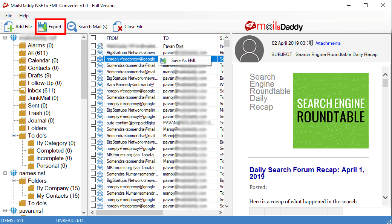Sort by the TO column header
Image resolution: width=392 pixels, height=224 pixels.
tap(189, 38)
